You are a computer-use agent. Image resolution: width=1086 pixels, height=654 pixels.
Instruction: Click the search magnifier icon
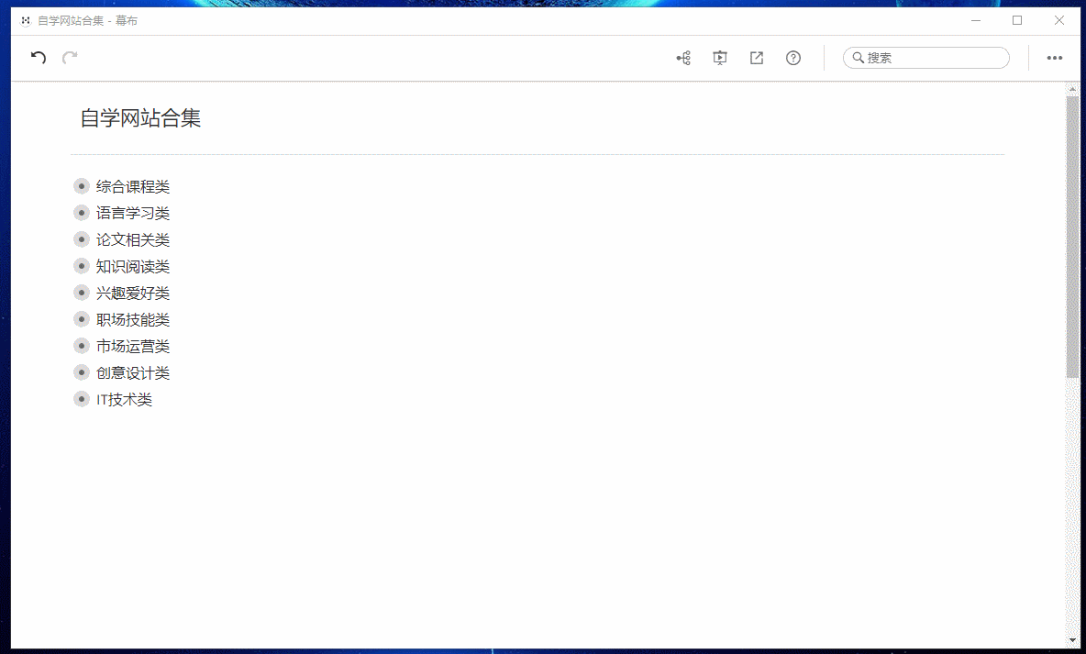858,58
